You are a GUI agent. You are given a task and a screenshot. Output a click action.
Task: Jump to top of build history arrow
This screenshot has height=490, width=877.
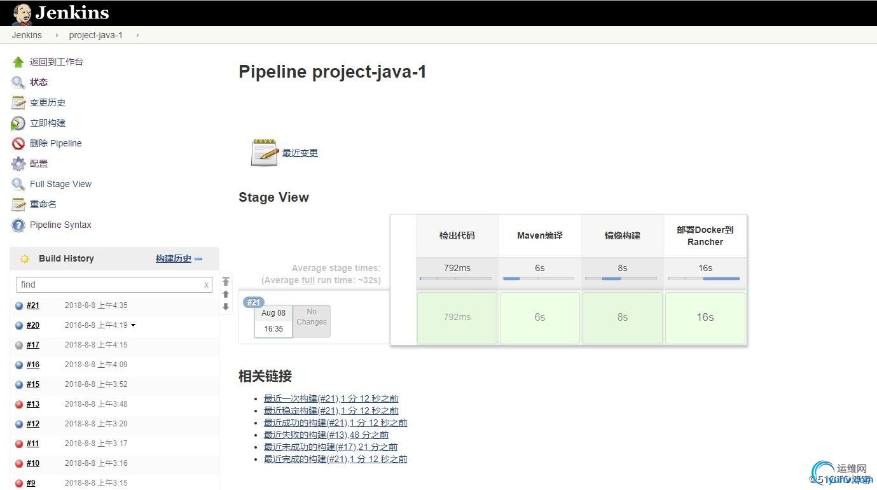(x=225, y=281)
